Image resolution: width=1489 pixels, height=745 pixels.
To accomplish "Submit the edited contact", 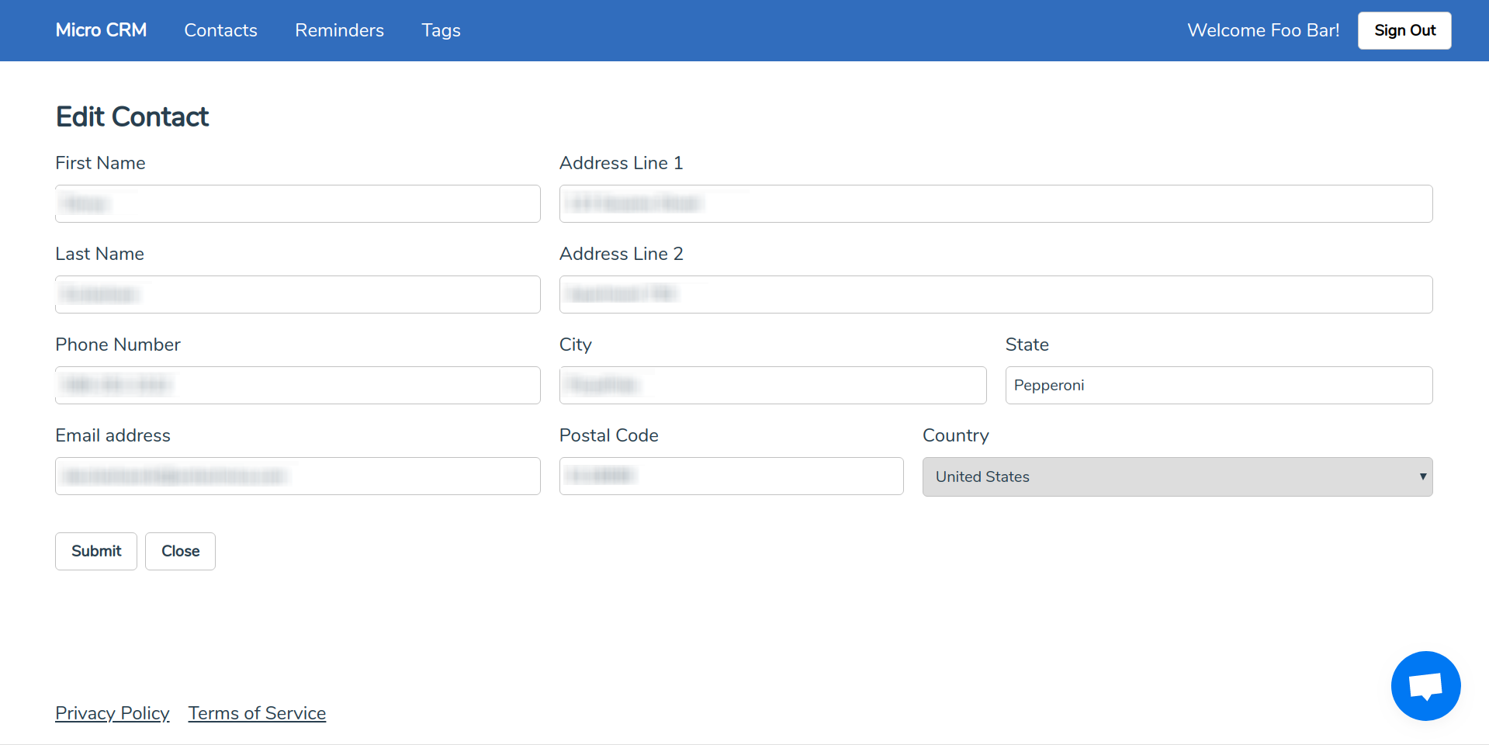I will click(x=95, y=551).
